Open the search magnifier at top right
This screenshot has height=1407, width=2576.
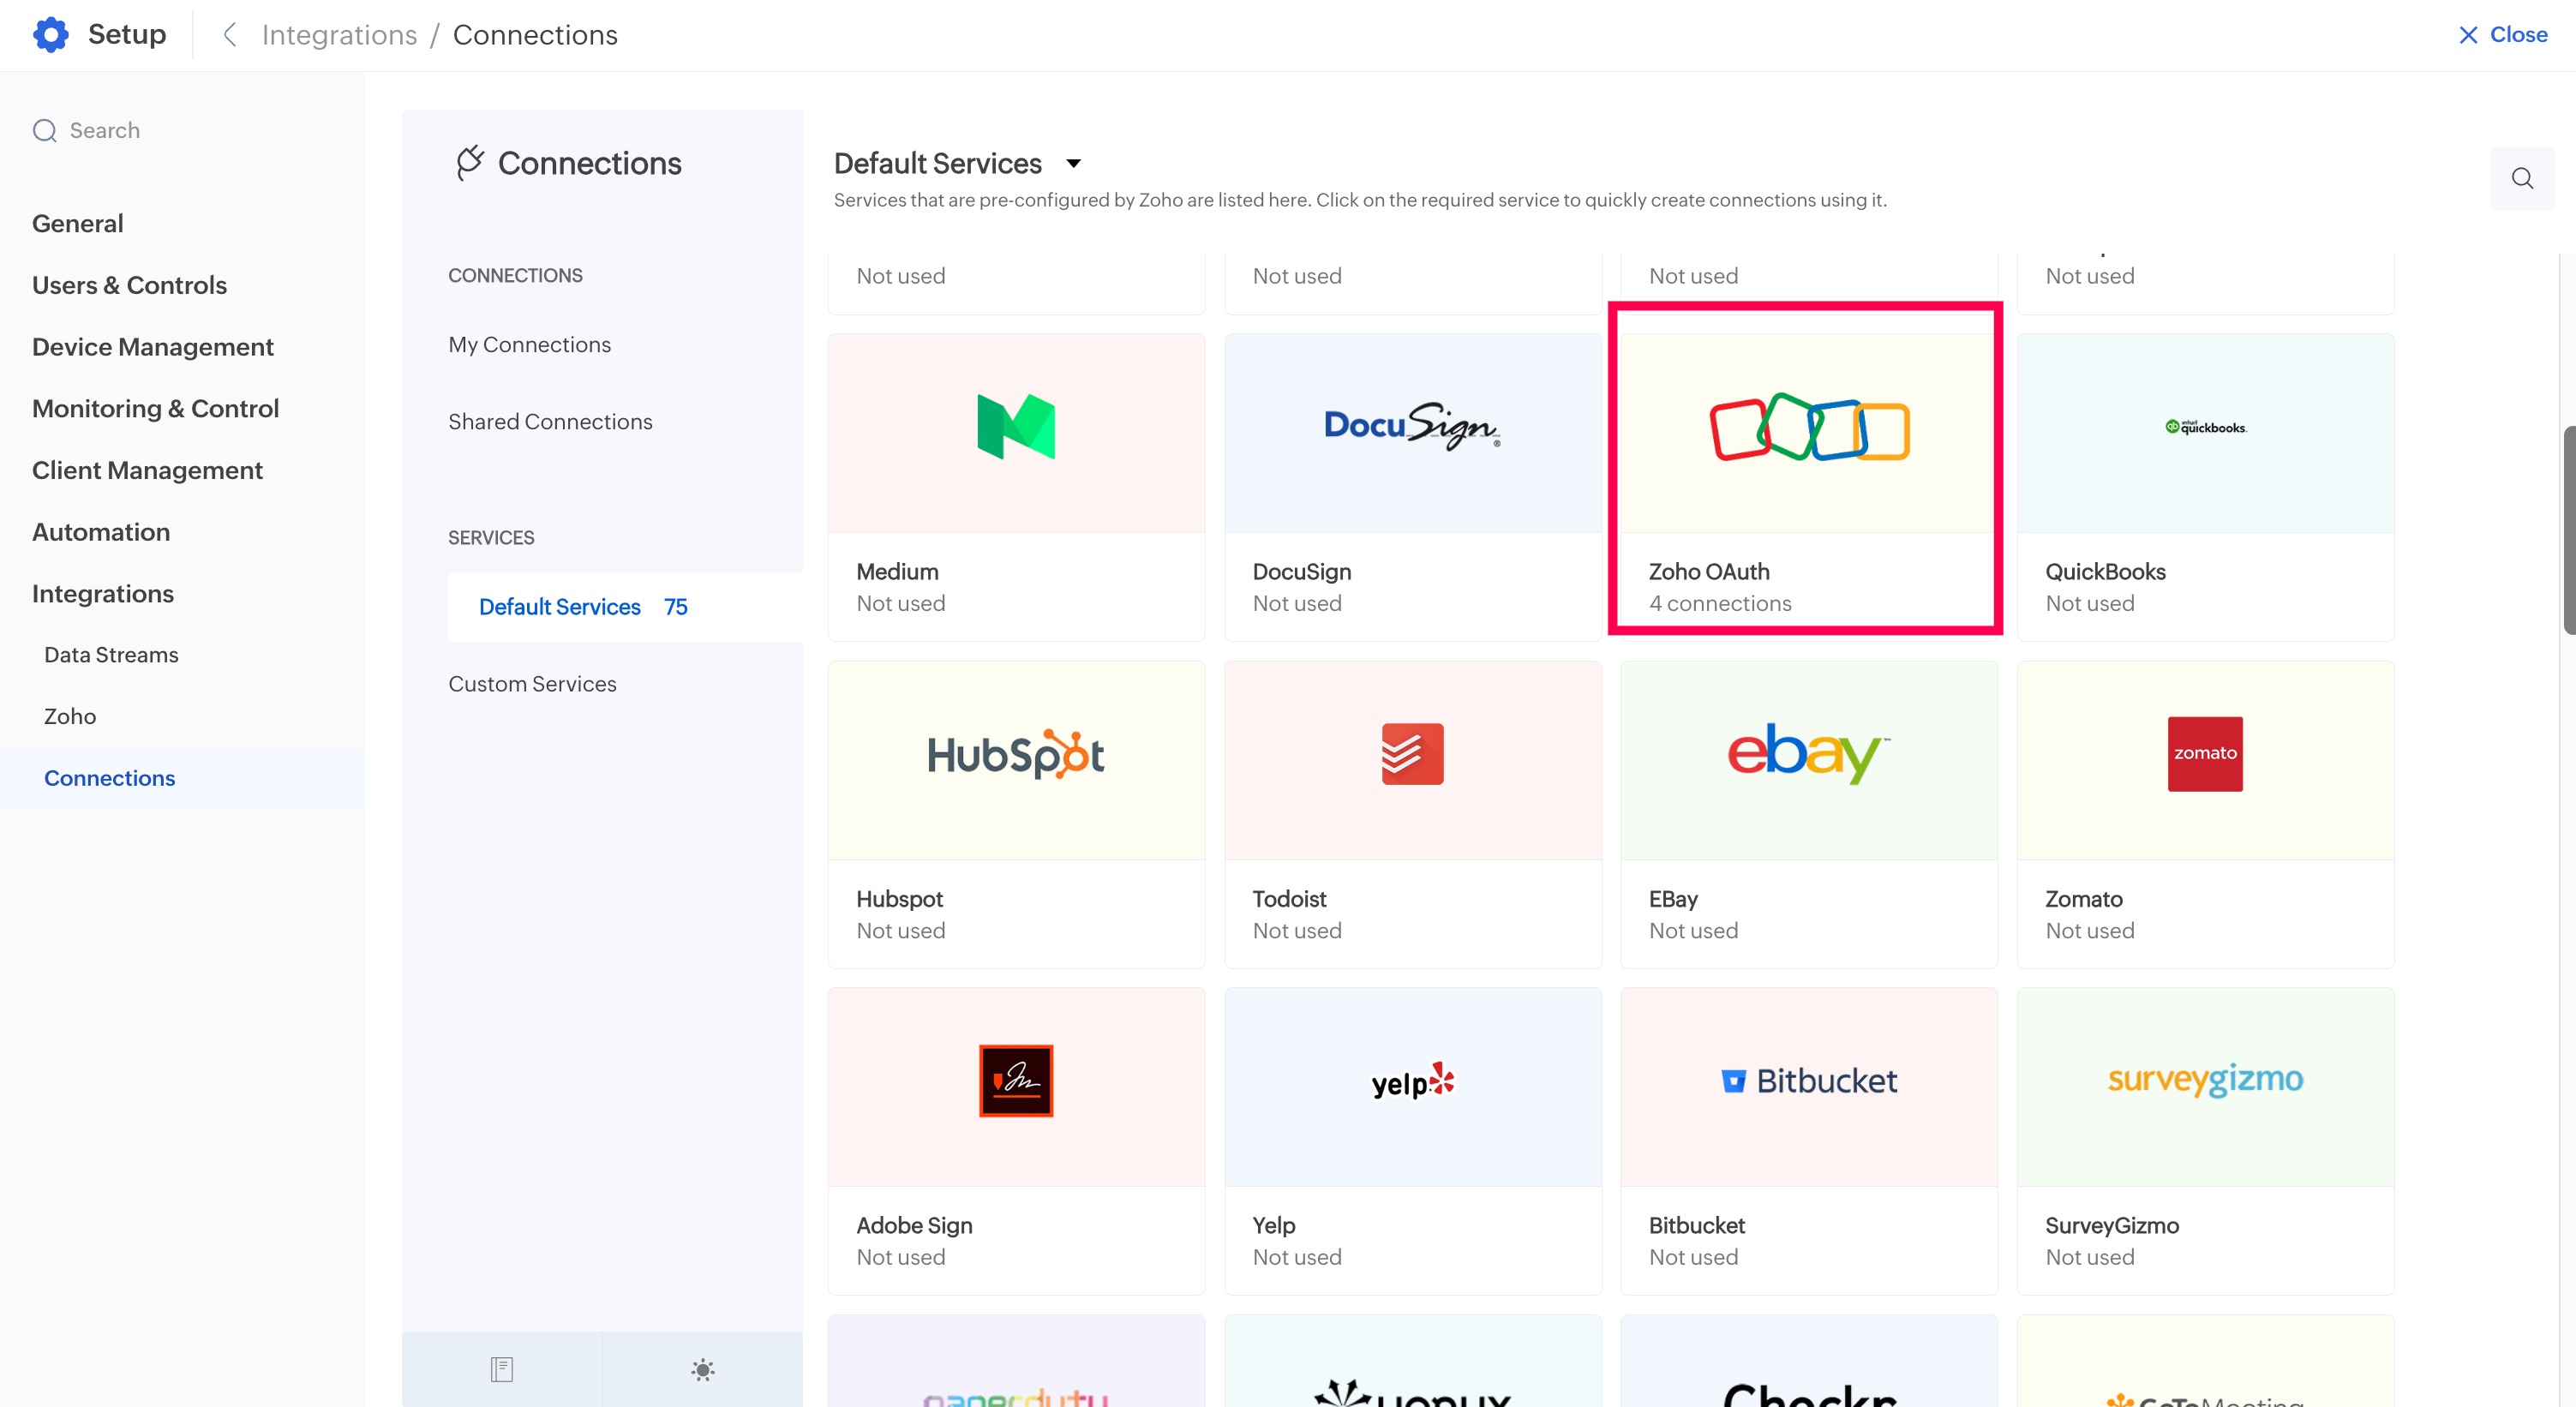point(2521,178)
